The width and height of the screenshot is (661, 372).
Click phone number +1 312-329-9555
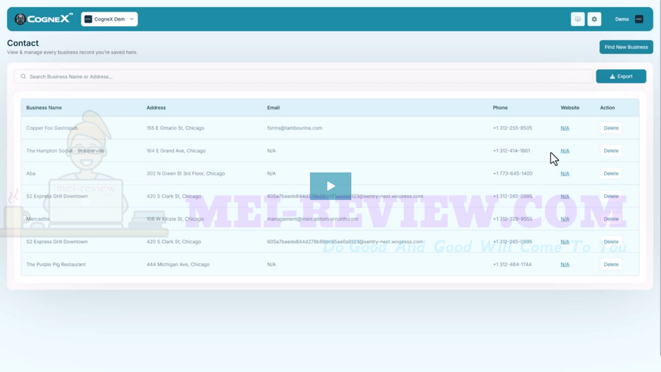[512, 219]
